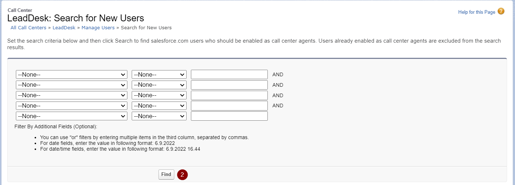Open the fifth row operator dropdown
Image resolution: width=515 pixels, height=185 pixels.
[159, 116]
